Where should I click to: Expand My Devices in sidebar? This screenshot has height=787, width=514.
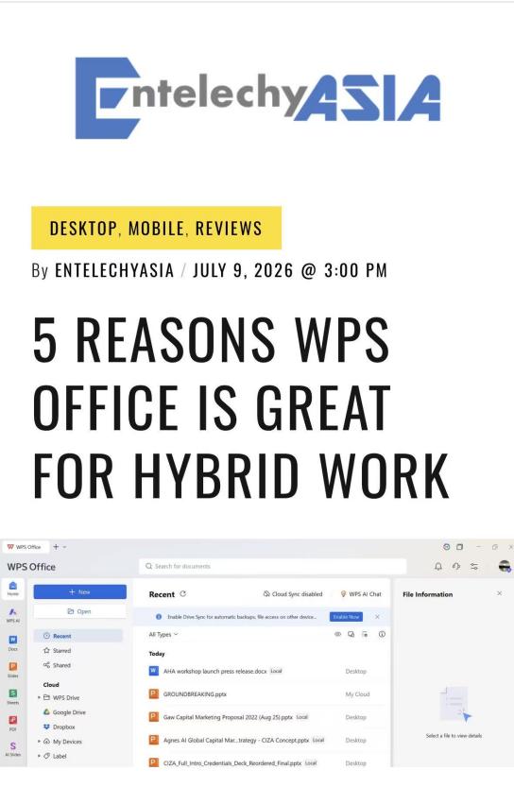point(39,742)
